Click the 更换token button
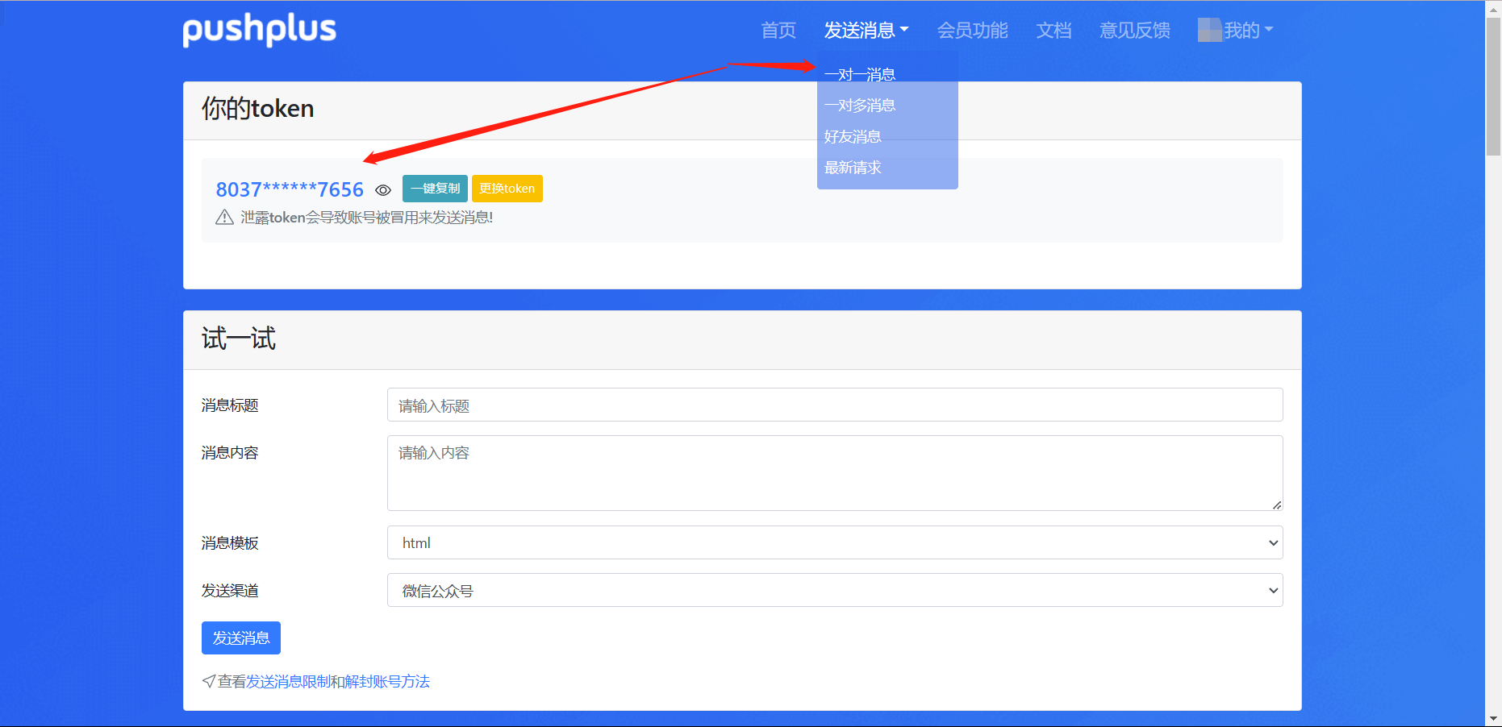The image size is (1502, 727). [507, 189]
